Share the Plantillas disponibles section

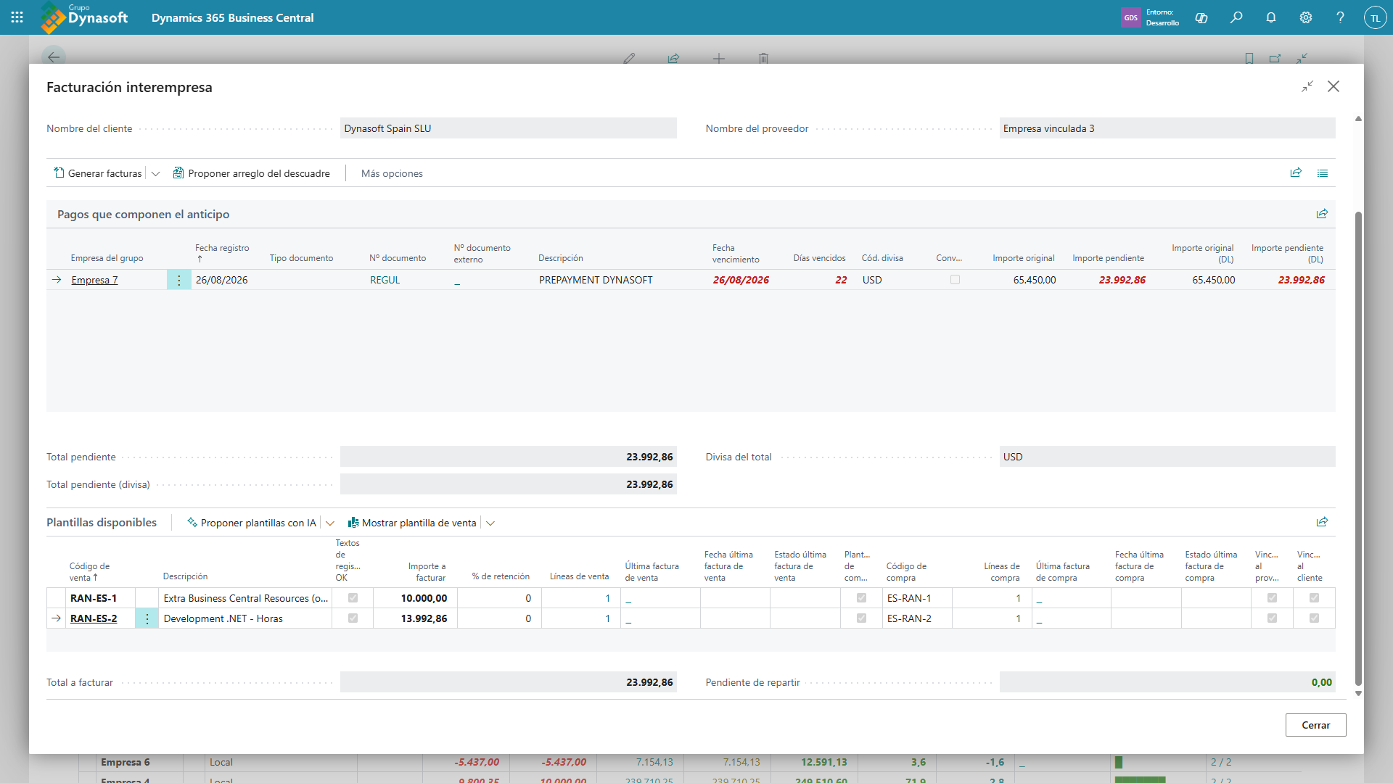point(1322,522)
